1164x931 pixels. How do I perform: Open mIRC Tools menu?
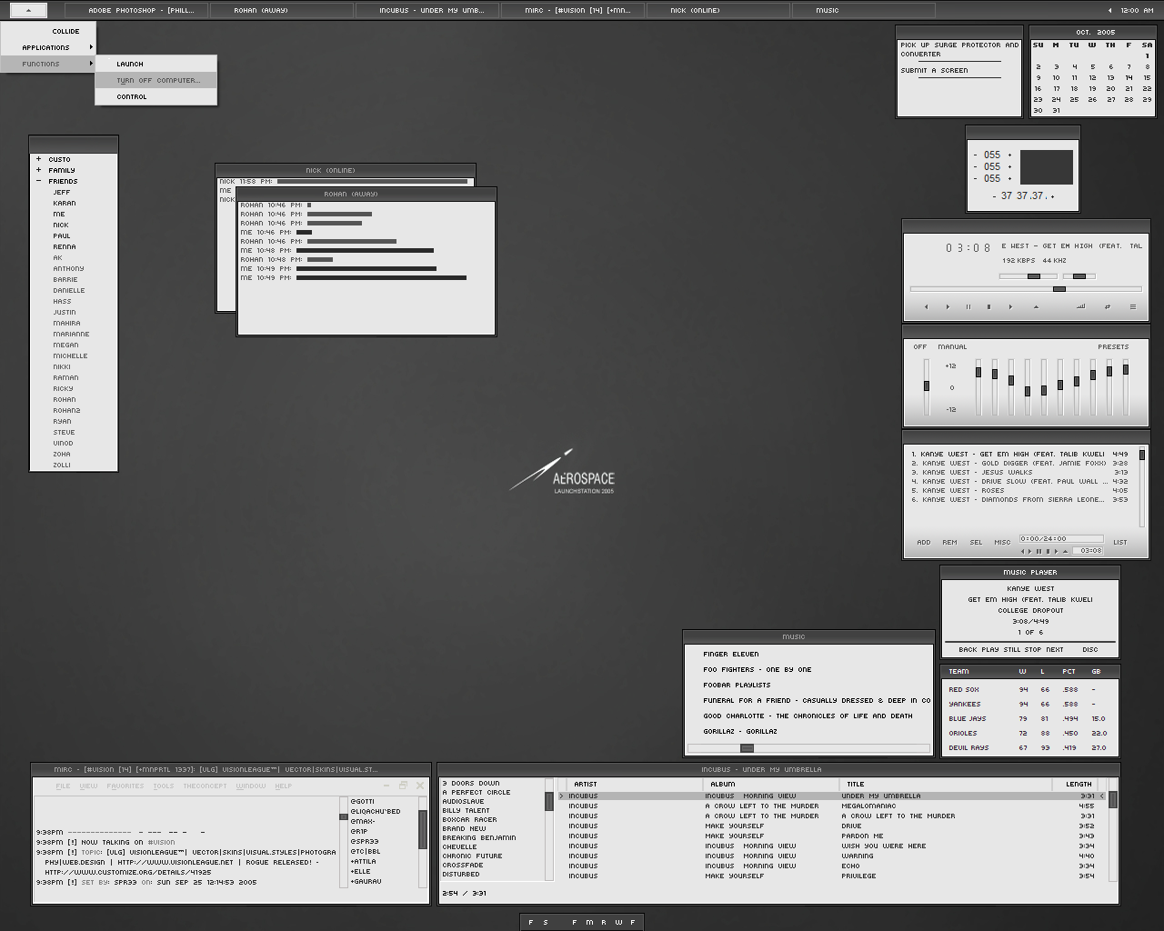164,786
